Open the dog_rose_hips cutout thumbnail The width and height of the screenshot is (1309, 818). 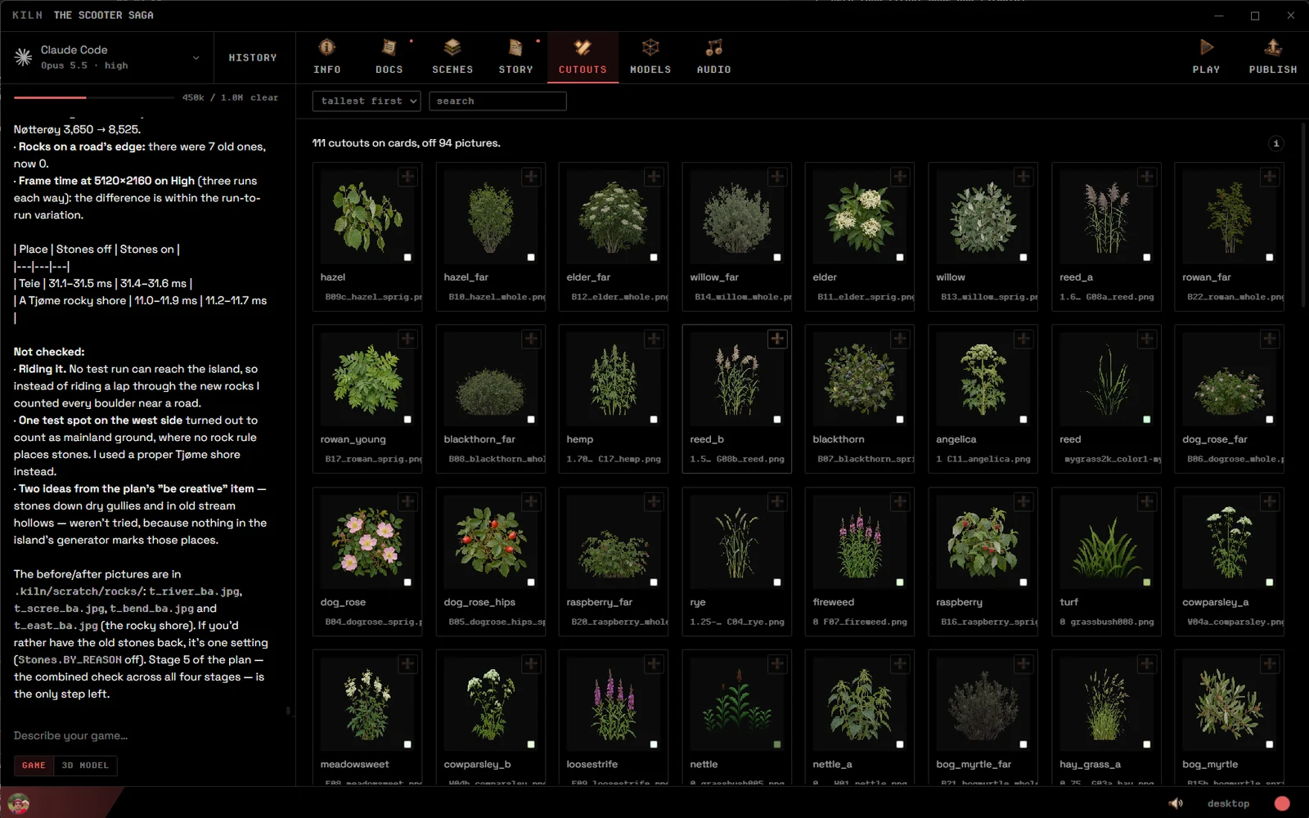tap(491, 542)
